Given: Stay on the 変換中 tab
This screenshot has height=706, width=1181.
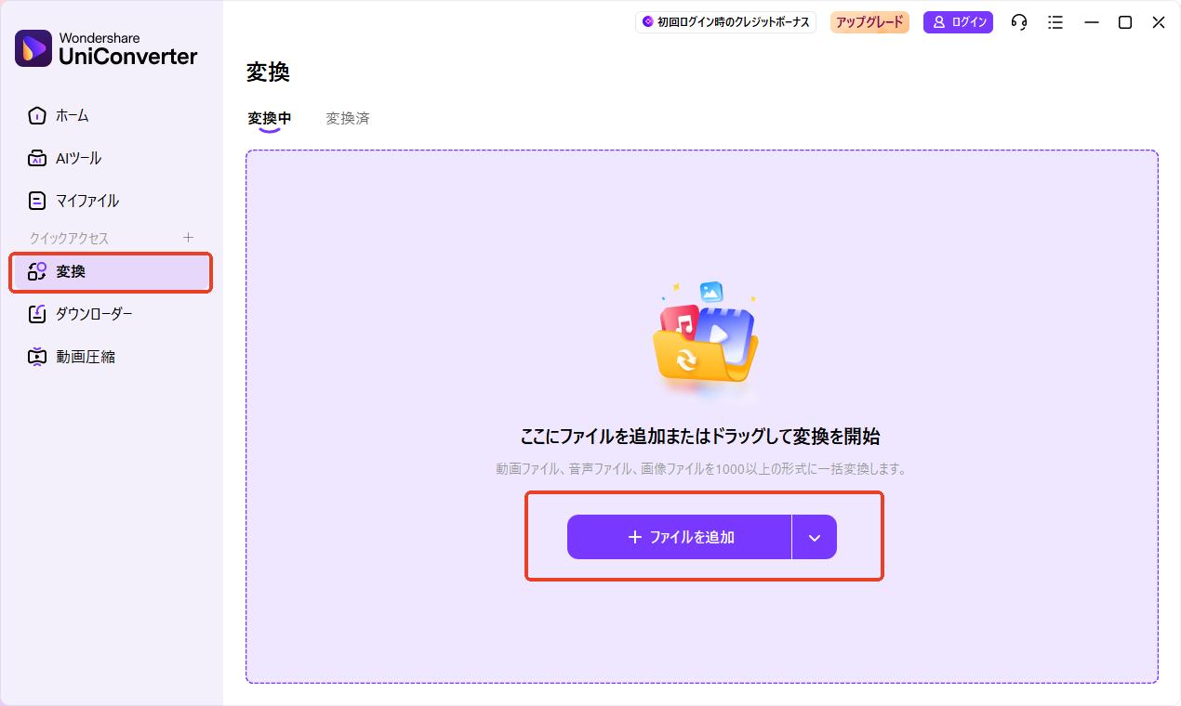Looking at the screenshot, I should (x=269, y=118).
